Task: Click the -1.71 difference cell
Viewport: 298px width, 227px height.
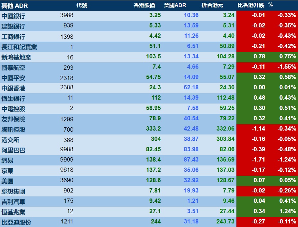Action: click(x=258, y=159)
